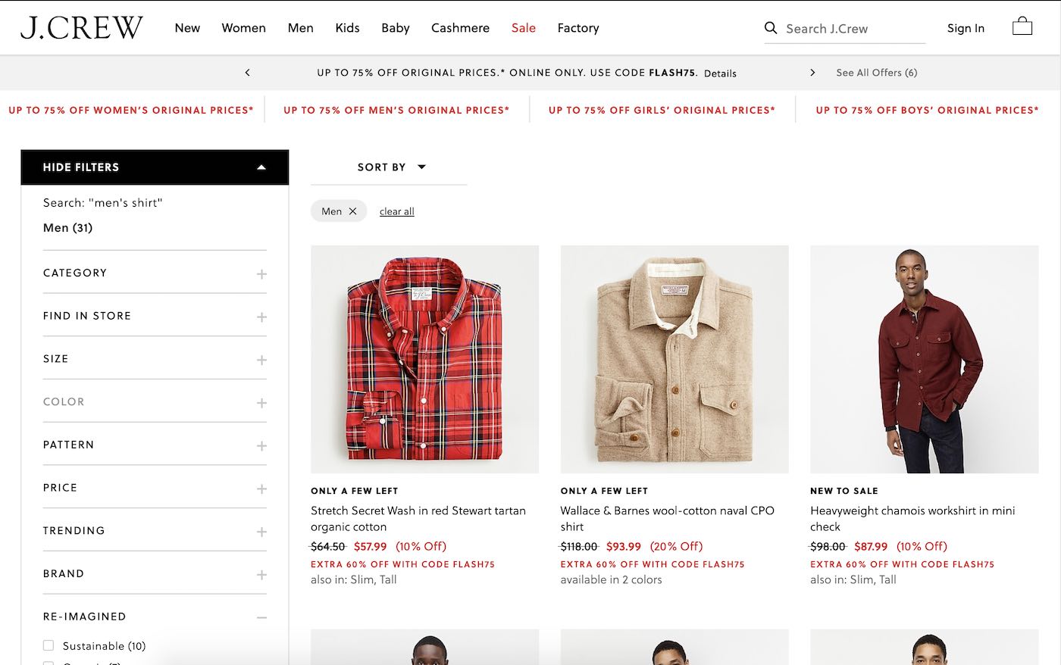Open the red Stewart tartan shirt image
This screenshot has width=1061, height=665.
(424, 359)
